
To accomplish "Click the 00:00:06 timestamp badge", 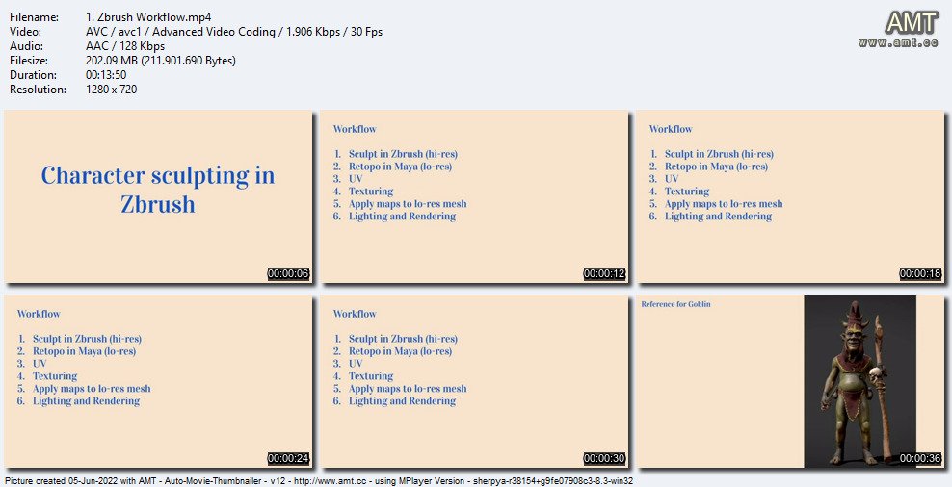I will pyautogui.click(x=288, y=274).
